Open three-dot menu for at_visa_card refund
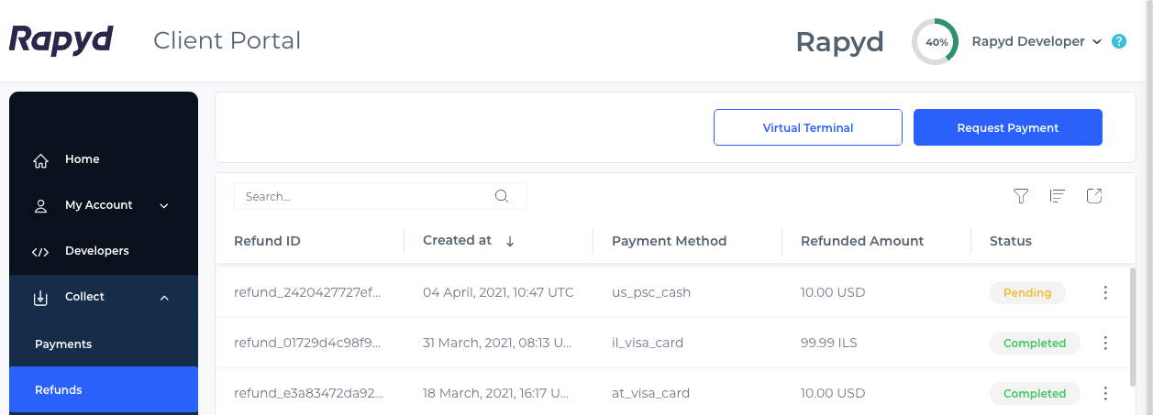1153x415 pixels. pos(1105,394)
